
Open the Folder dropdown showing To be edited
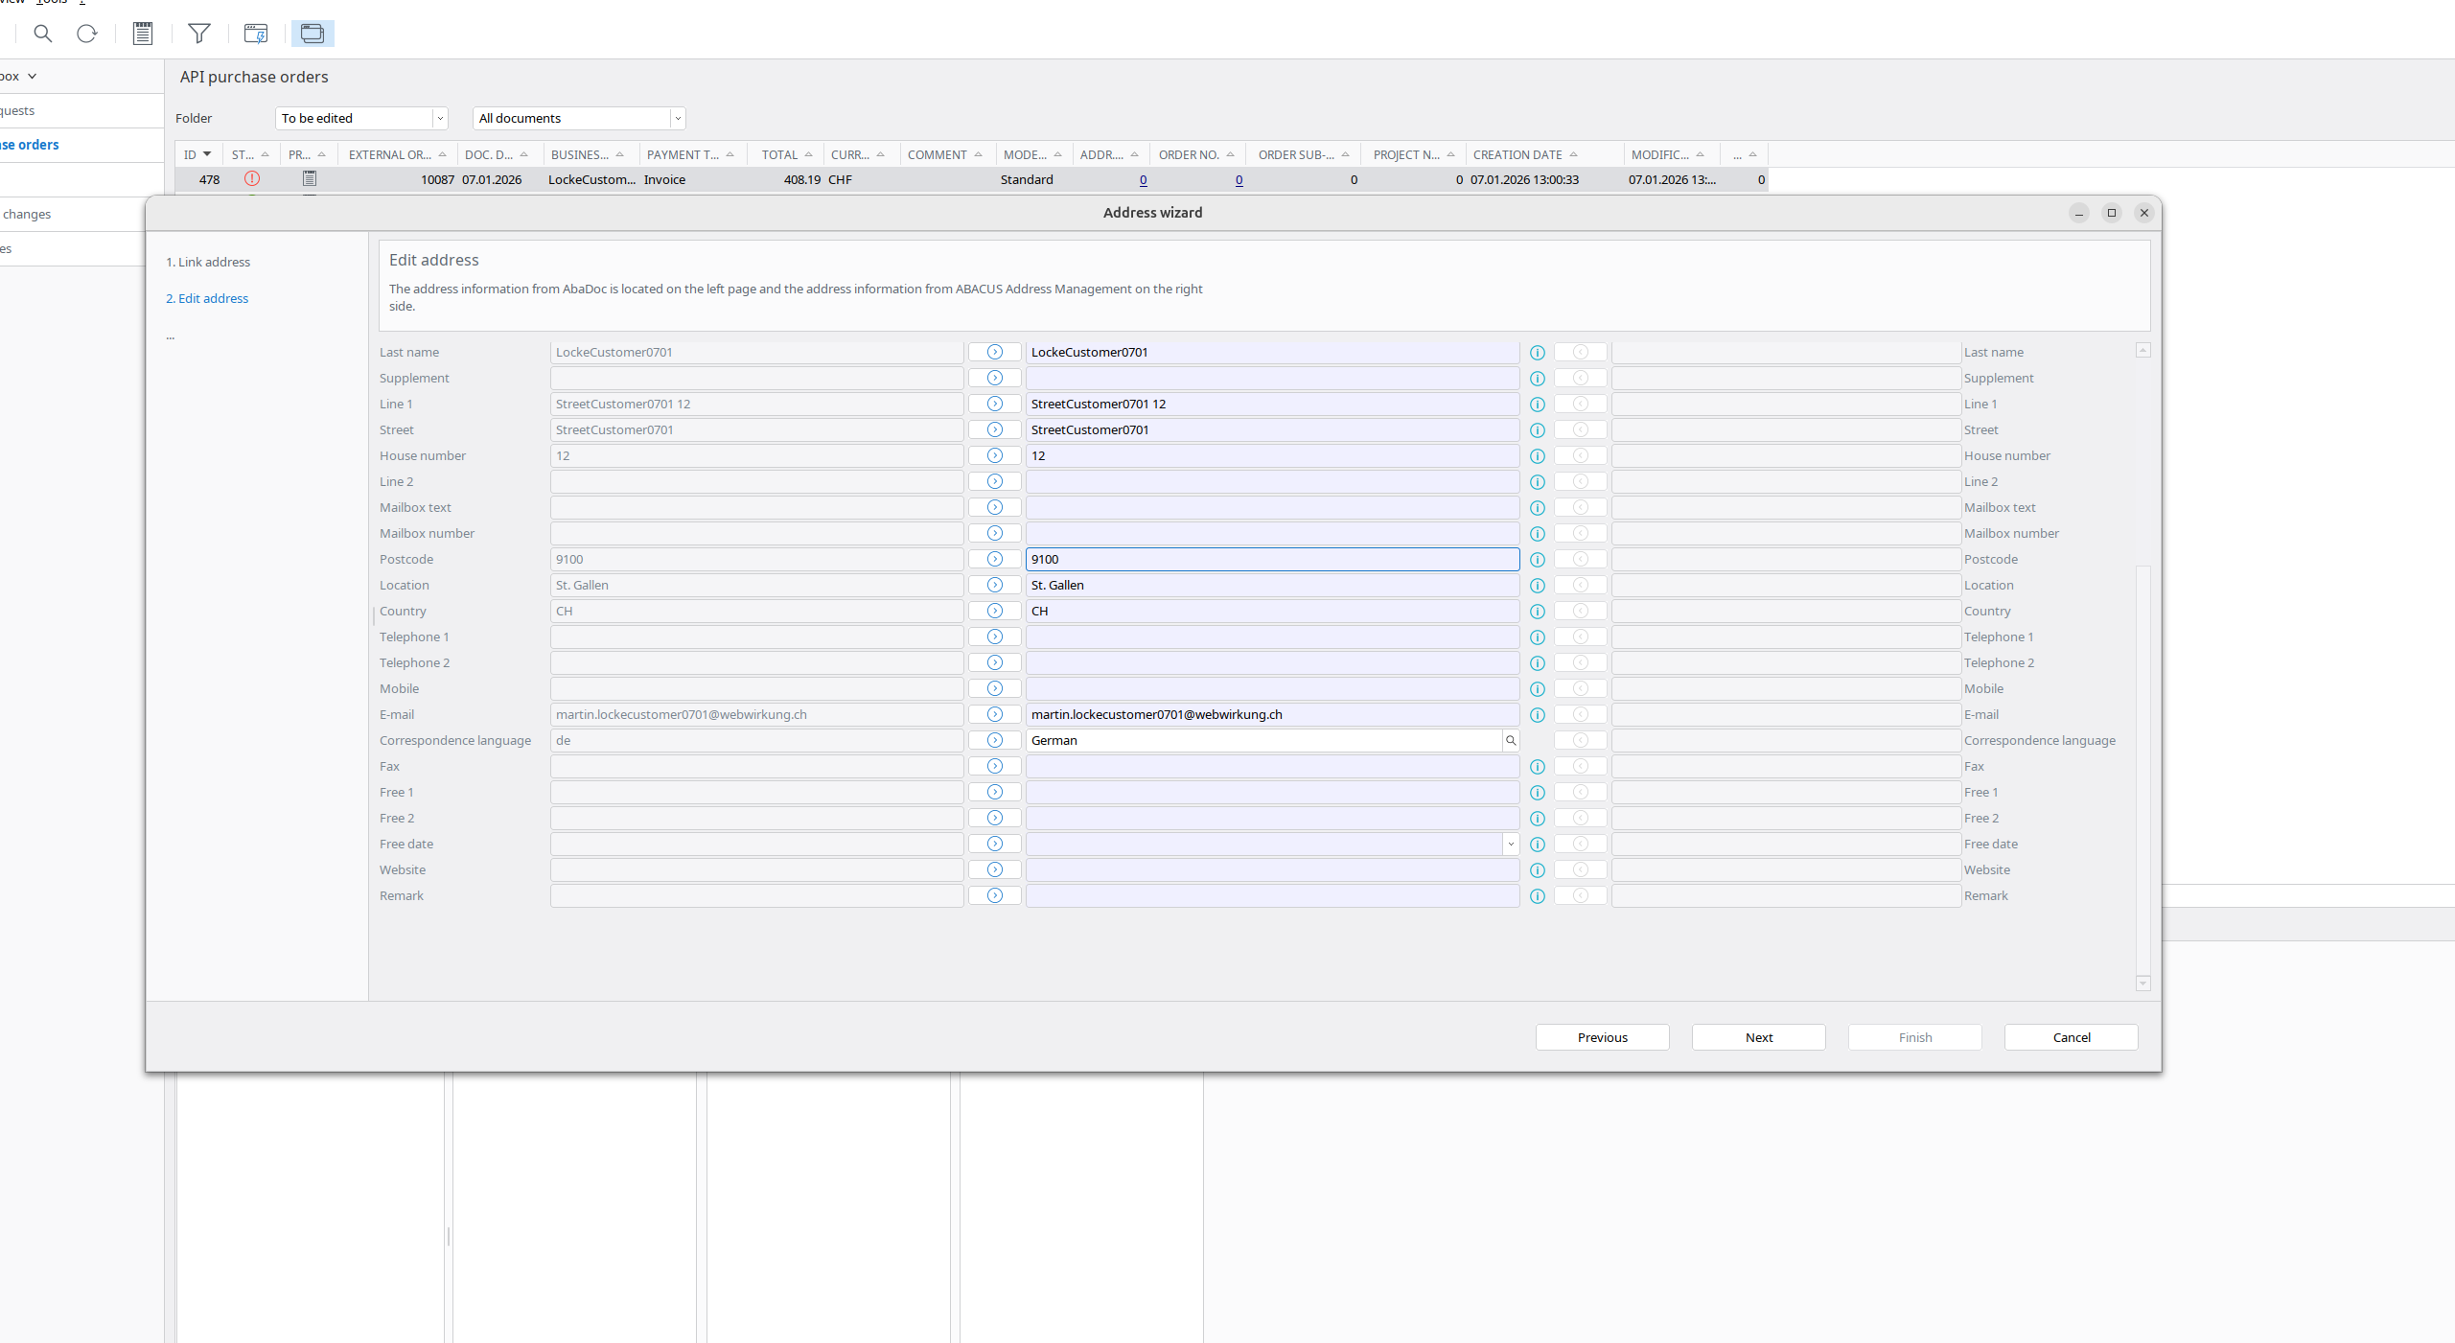[x=439, y=118]
